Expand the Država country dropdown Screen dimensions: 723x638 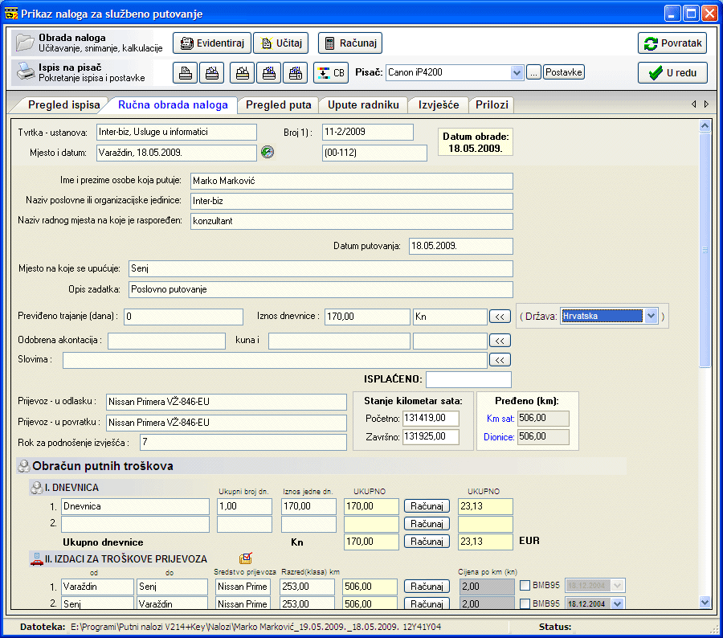[x=650, y=316]
